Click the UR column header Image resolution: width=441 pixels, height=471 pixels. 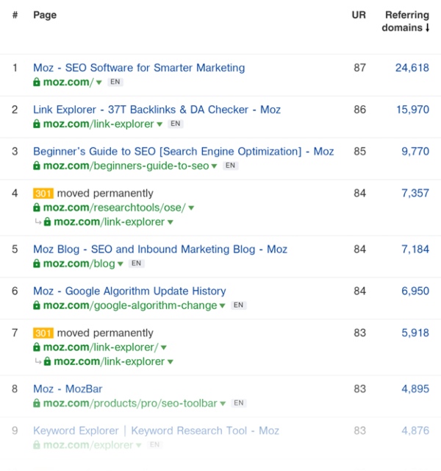pyautogui.click(x=359, y=15)
